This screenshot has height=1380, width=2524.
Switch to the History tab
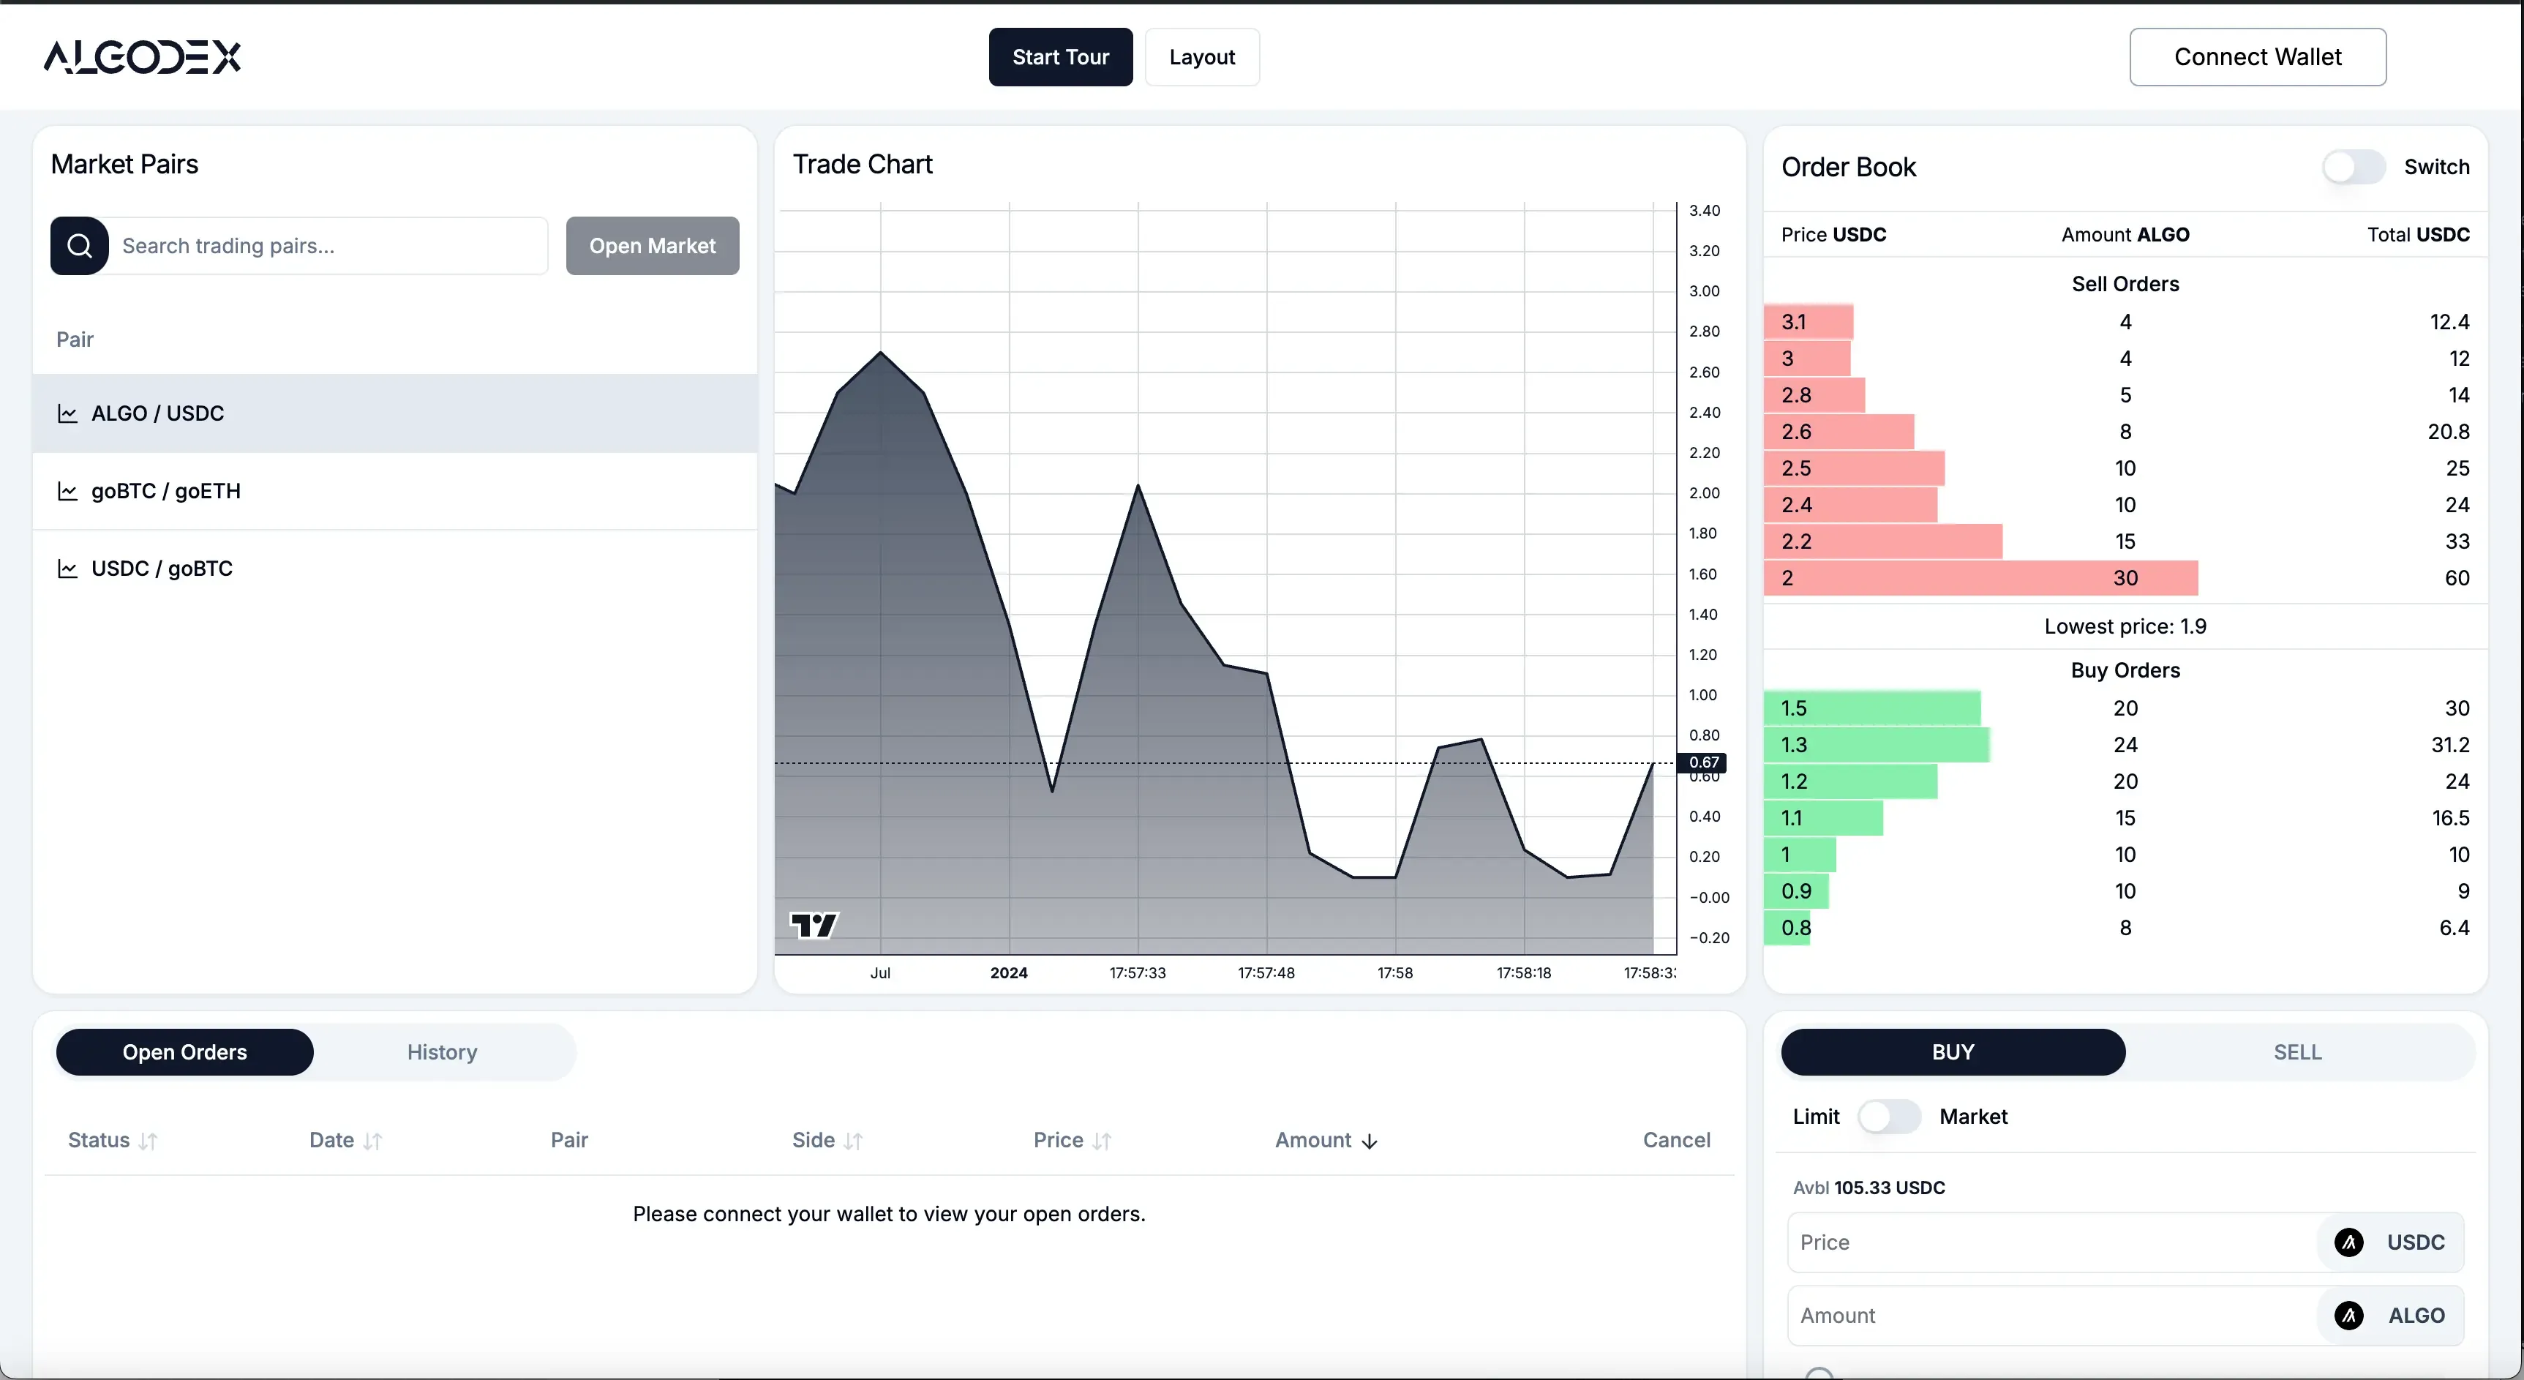(x=442, y=1053)
